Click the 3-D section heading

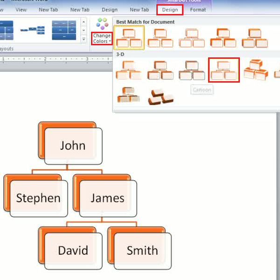pyautogui.click(x=120, y=54)
